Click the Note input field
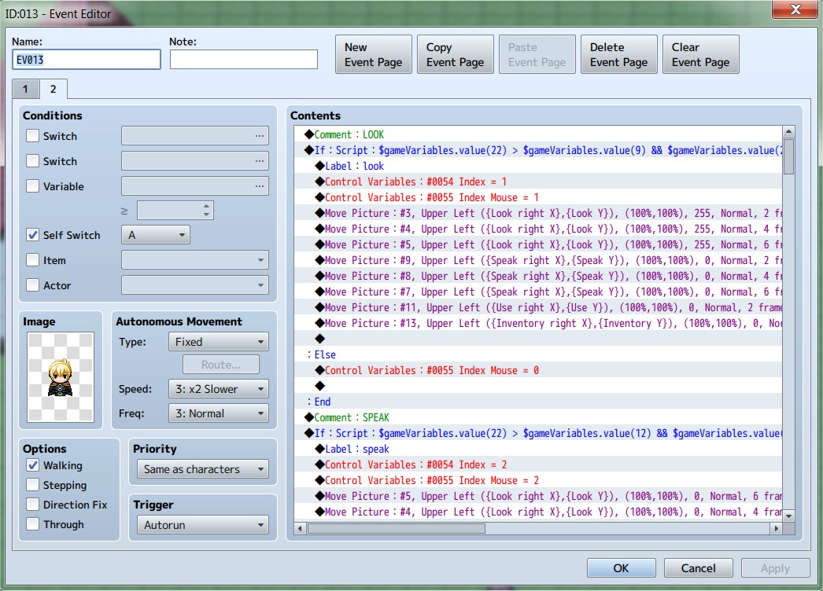This screenshot has height=591, width=823. [244, 60]
